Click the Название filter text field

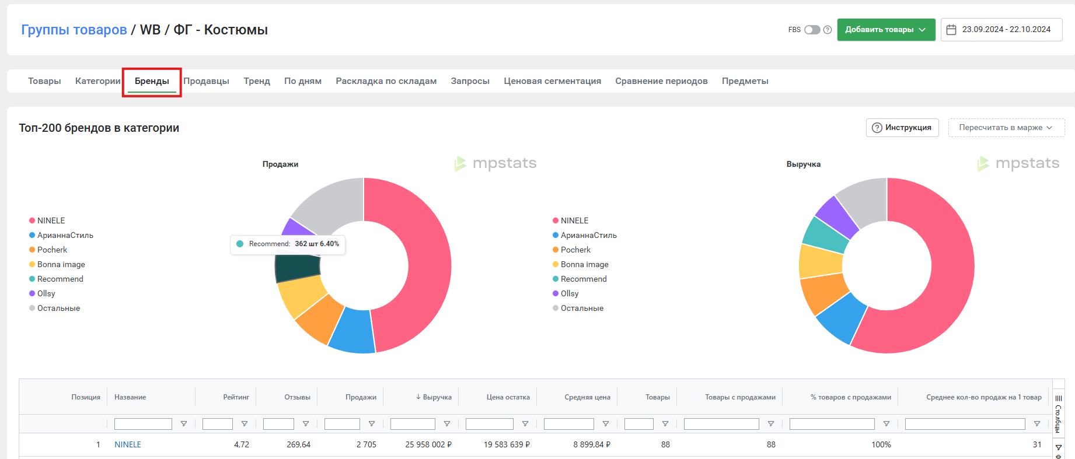tap(143, 424)
